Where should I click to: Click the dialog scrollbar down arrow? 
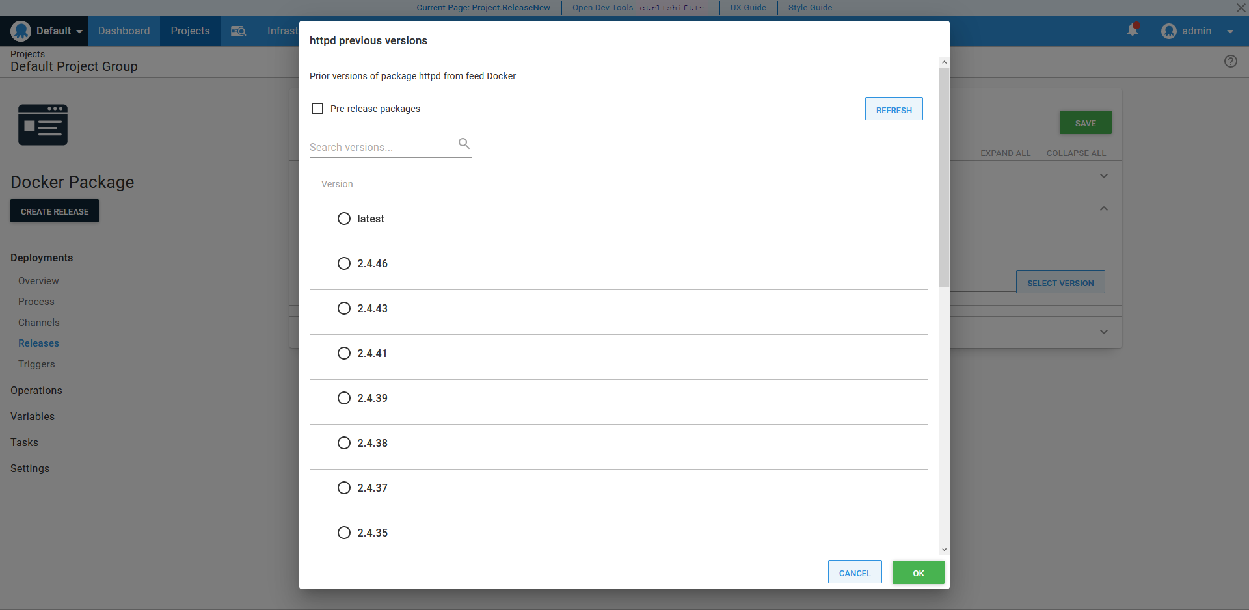(944, 550)
